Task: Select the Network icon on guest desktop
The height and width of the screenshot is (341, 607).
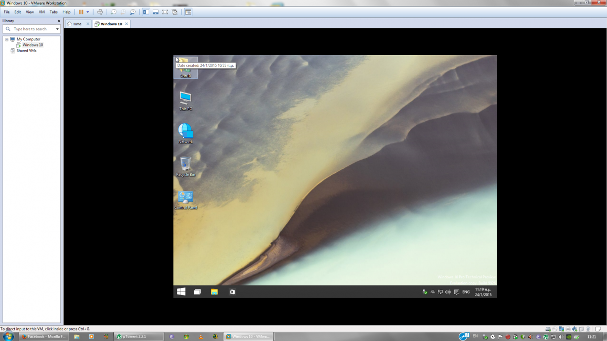Action: [186, 133]
